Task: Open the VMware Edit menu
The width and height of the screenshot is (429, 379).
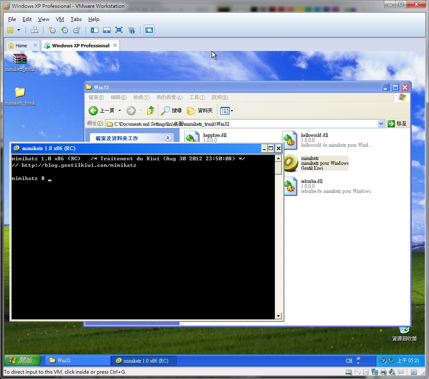Action: pyautogui.click(x=27, y=19)
